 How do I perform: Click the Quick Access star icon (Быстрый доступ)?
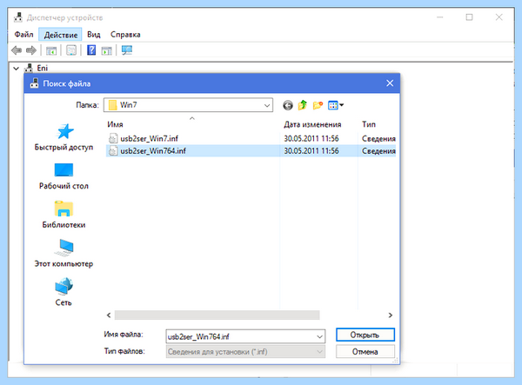pos(65,131)
